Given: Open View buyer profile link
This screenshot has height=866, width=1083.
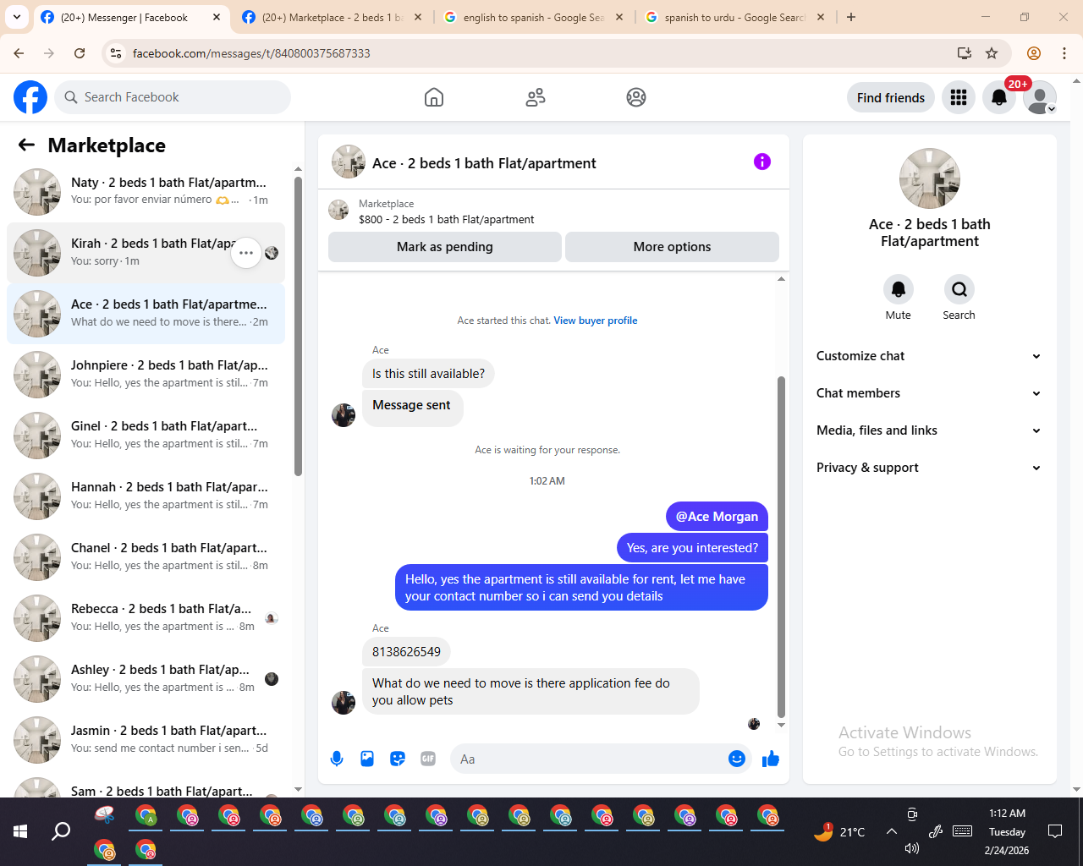Looking at the screenshot, I should tap(596, 321).
